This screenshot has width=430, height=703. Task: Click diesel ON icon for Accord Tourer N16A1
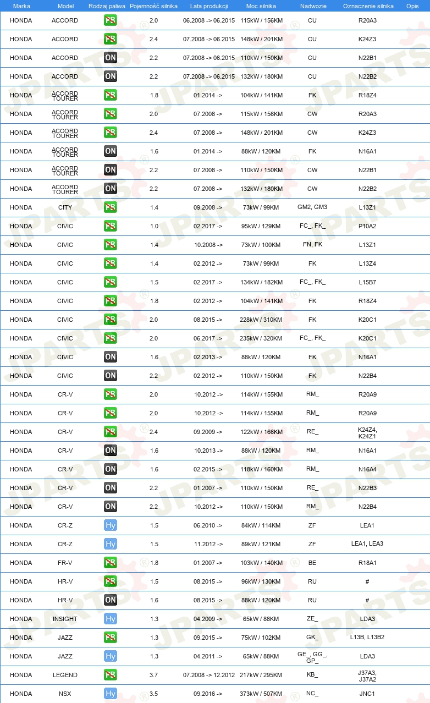[x=111, y=151]
